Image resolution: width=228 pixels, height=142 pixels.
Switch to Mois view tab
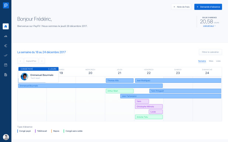(211, 61)
